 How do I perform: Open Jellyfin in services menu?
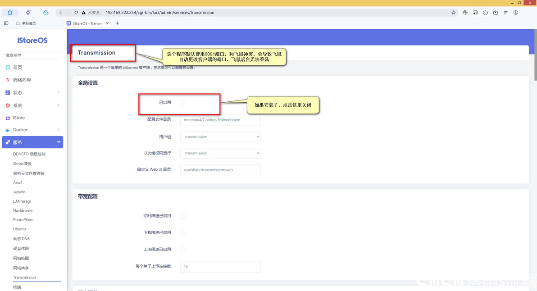coord(19,192)
